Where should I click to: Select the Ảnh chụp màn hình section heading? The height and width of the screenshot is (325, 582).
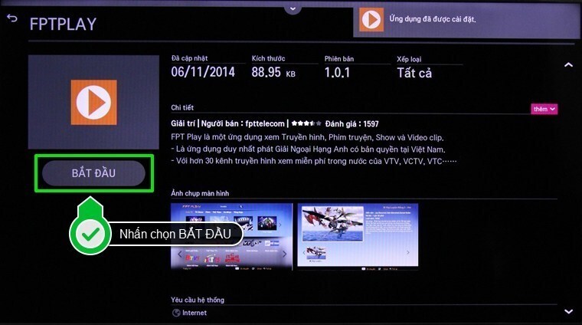(x=200, y=193)
